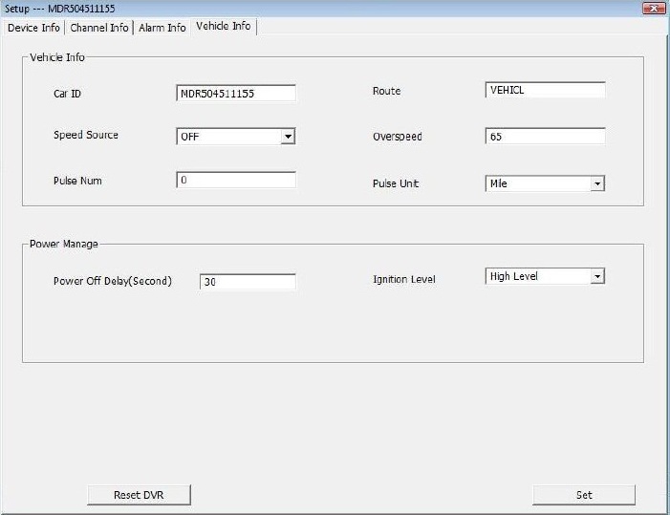The height and width of the screenshot is (515, 670).
Task: Focus the Pulse Num field
Action: (236, 180)
